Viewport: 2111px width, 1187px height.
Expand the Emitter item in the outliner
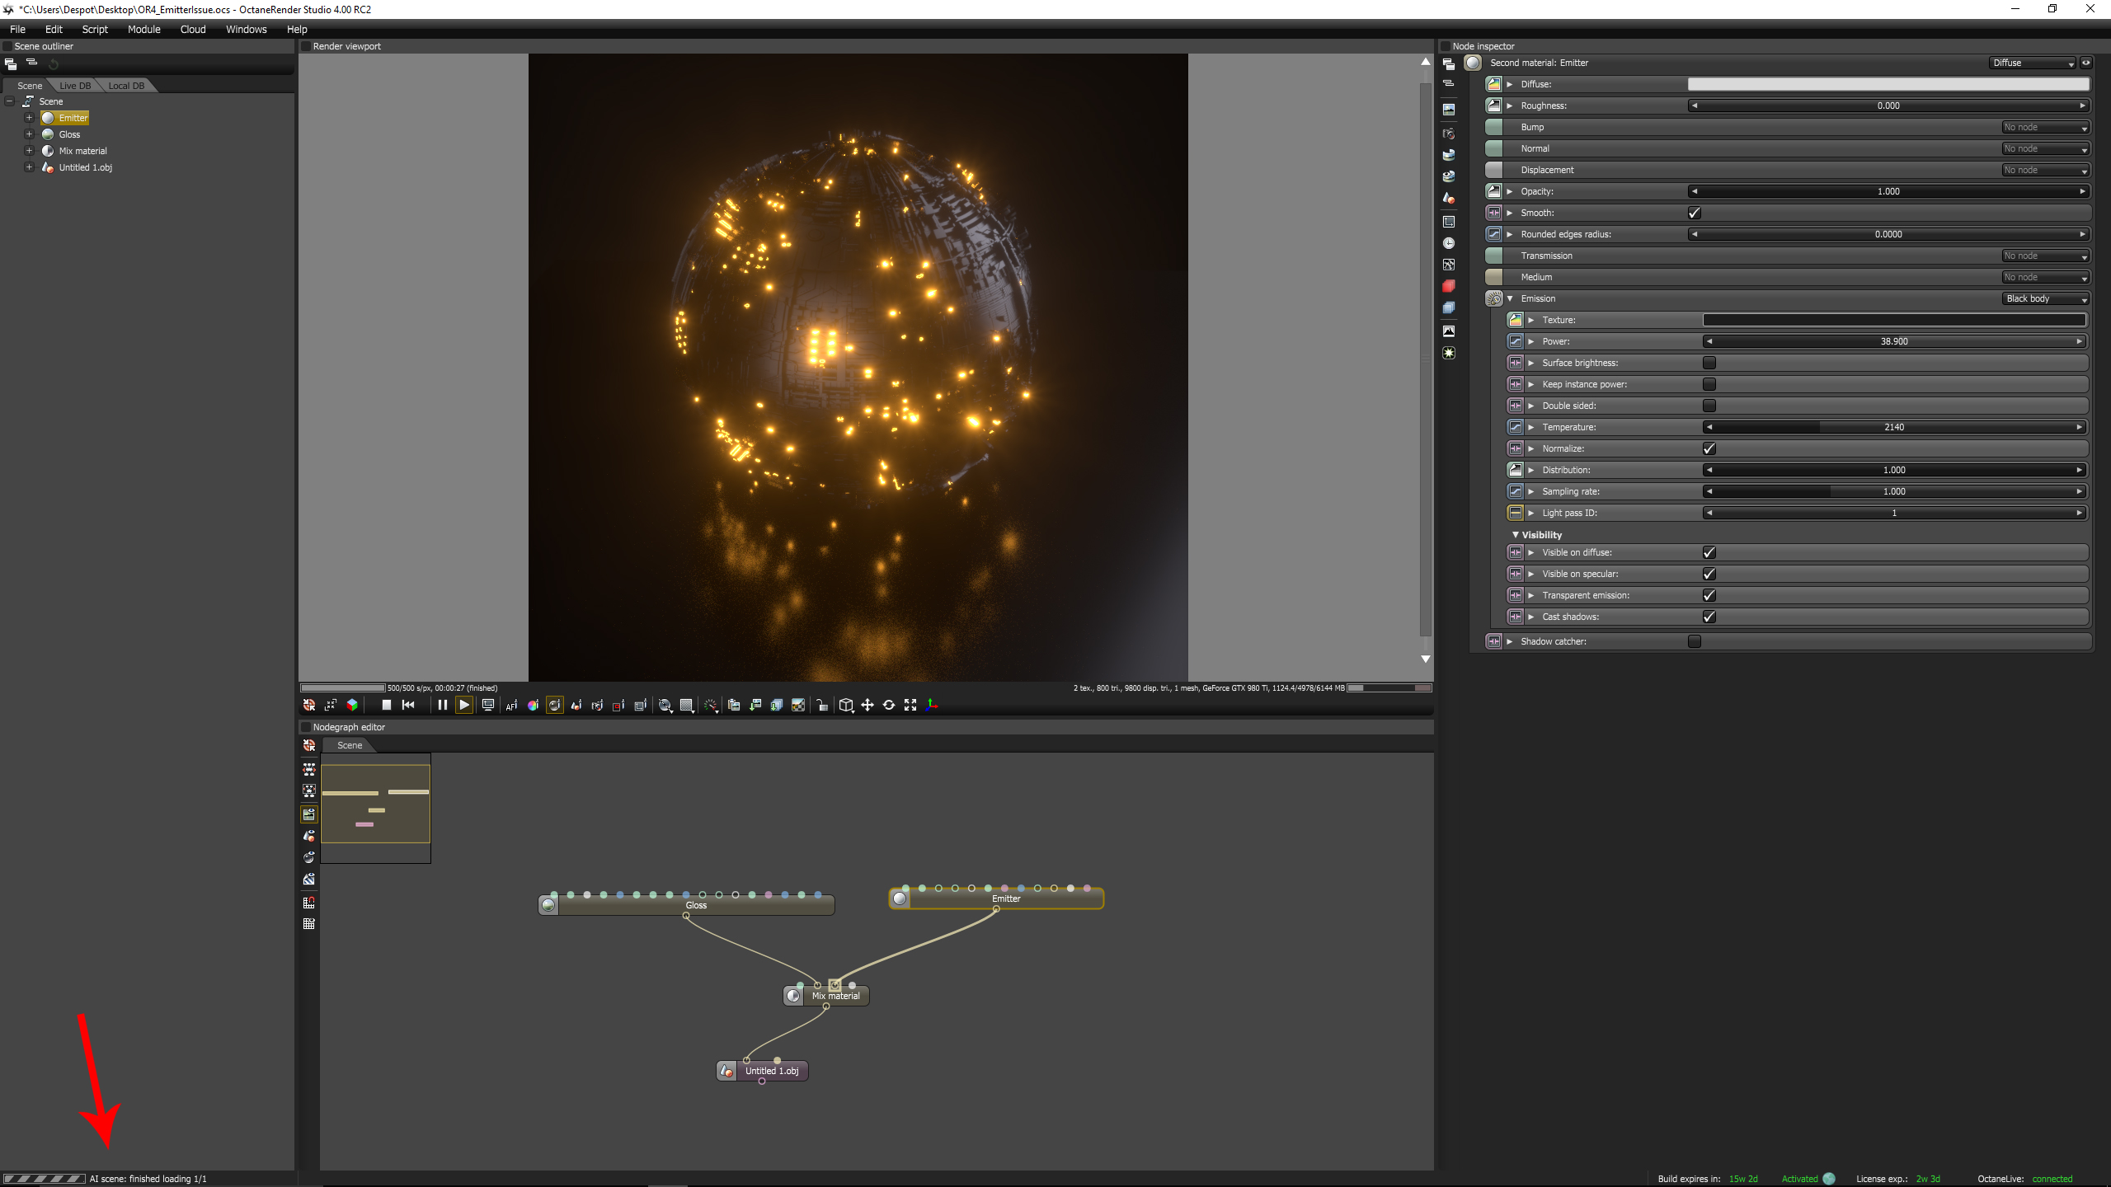pyautogui.click(x=29, y=118)
